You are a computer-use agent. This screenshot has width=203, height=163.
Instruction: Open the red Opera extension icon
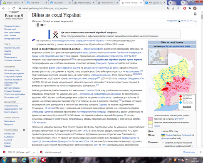185,8
